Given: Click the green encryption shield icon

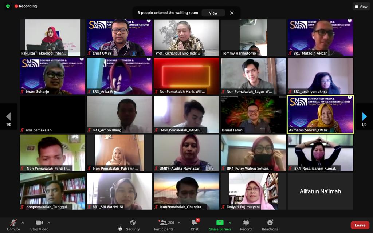Looking at the screenshot, I should 8,6.
